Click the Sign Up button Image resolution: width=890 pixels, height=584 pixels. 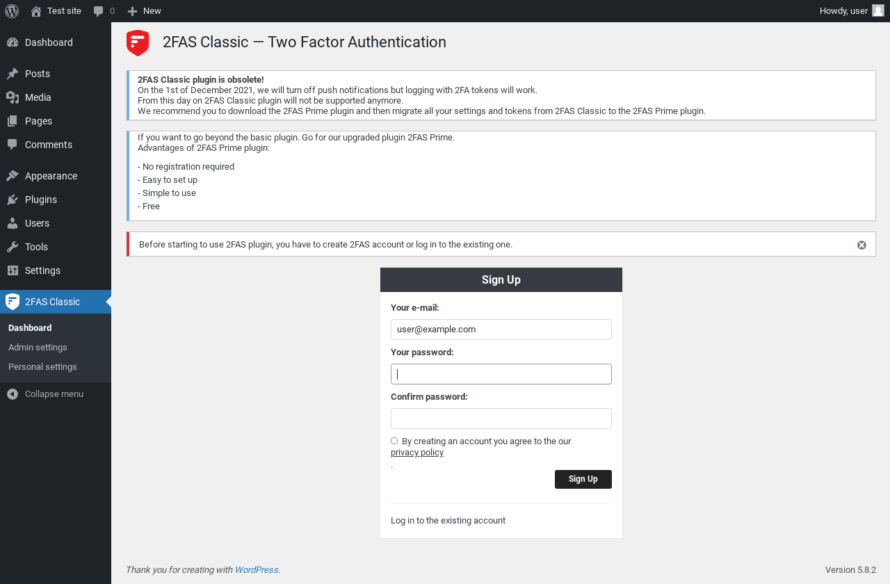tap(583, 479)
